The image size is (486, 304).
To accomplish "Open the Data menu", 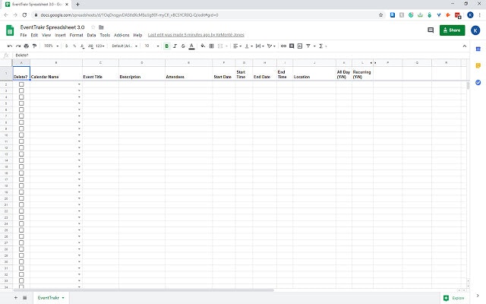I will [x=91, y=35].
